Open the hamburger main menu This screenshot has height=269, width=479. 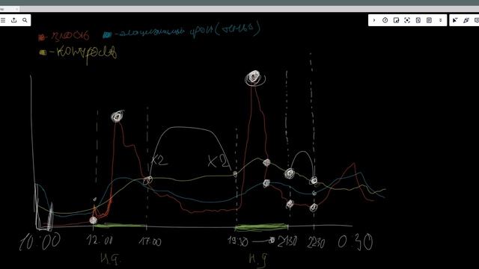pyautogui.click(x=3, y=20)
